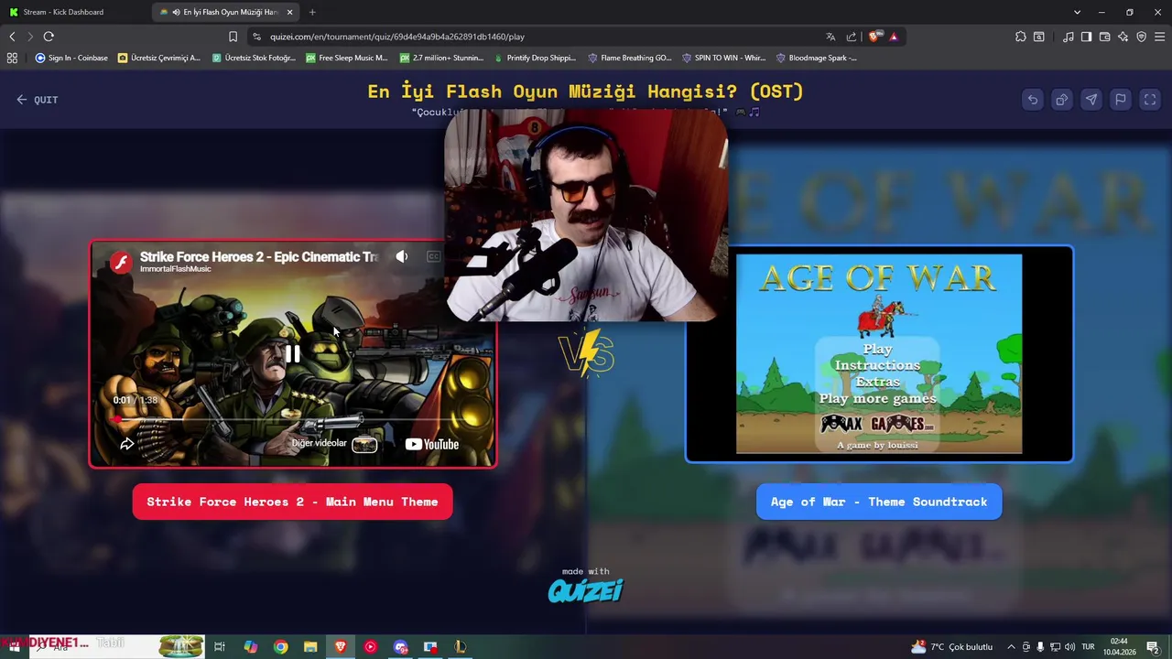Open the video on YouTube via logo
The width and height of the screenshot is (1172, 659).
click(x=432, y=444)
